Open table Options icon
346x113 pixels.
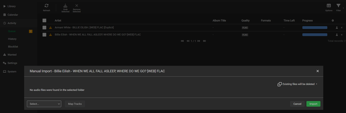point(329,6)
